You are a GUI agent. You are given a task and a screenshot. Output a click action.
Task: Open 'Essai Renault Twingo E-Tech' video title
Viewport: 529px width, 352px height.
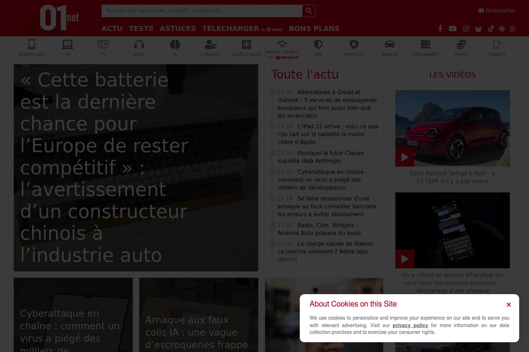(x=452, y=177)
